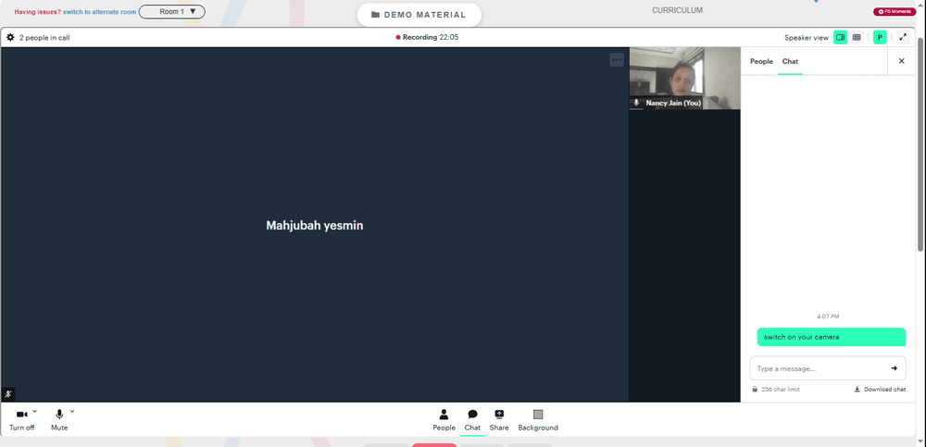Click switch to alternate room link
Screen dimensions: 926x447
tap(100, 12)
